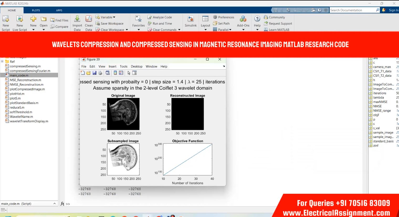The width and height of the screenshot is (399, 217).
Task: Expand the New dropdown arrow
Action: (33, 30)
